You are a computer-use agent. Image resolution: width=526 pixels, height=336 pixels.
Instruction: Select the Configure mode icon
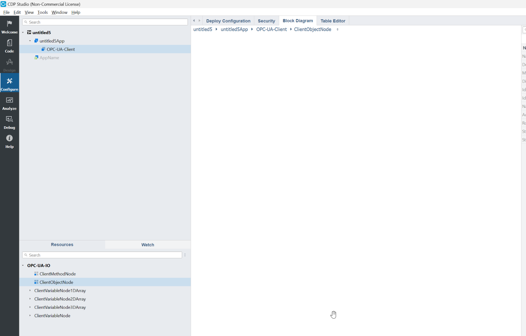(10, 81)
